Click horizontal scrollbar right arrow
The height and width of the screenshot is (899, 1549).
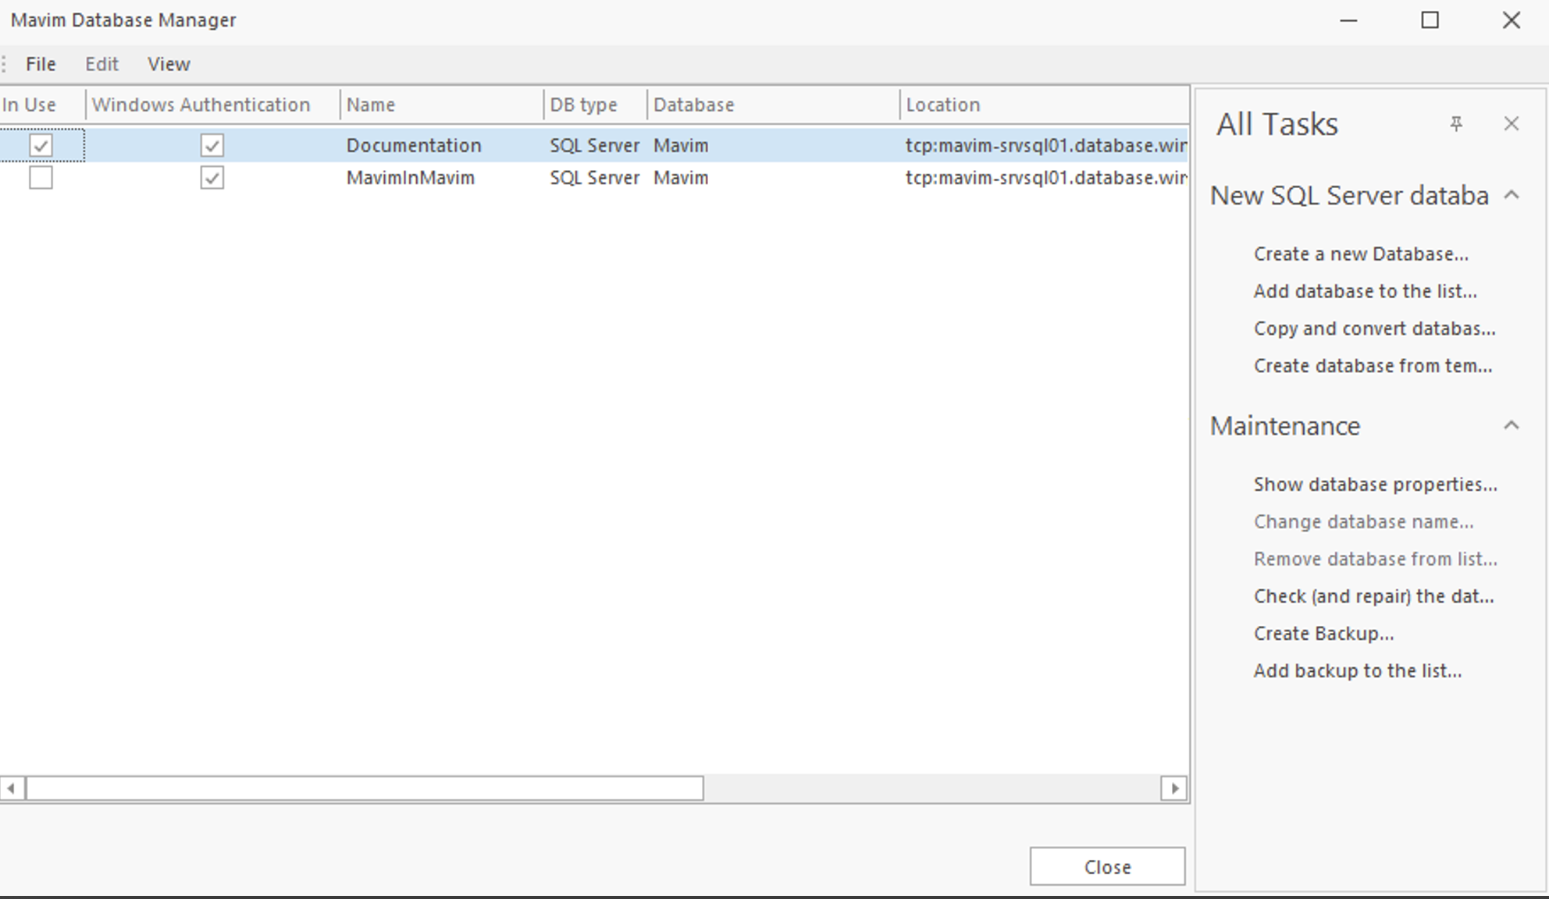coord(1173,788)
